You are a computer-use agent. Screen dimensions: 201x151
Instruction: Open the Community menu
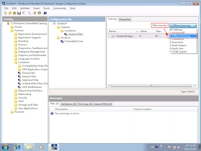pos(60,8)
